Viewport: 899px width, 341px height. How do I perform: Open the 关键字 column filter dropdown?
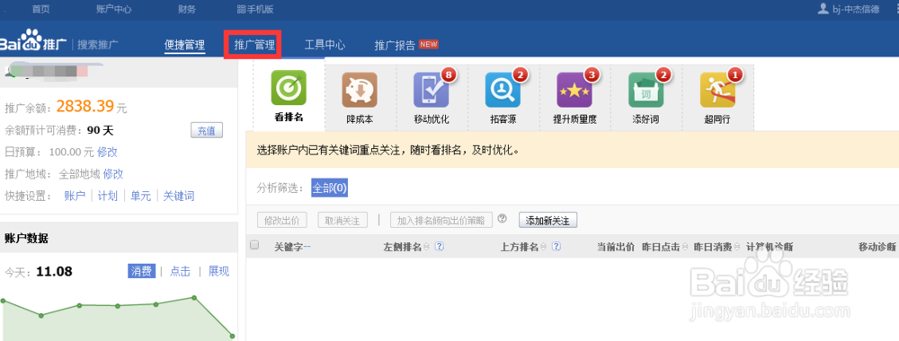(x=307, y=247)
